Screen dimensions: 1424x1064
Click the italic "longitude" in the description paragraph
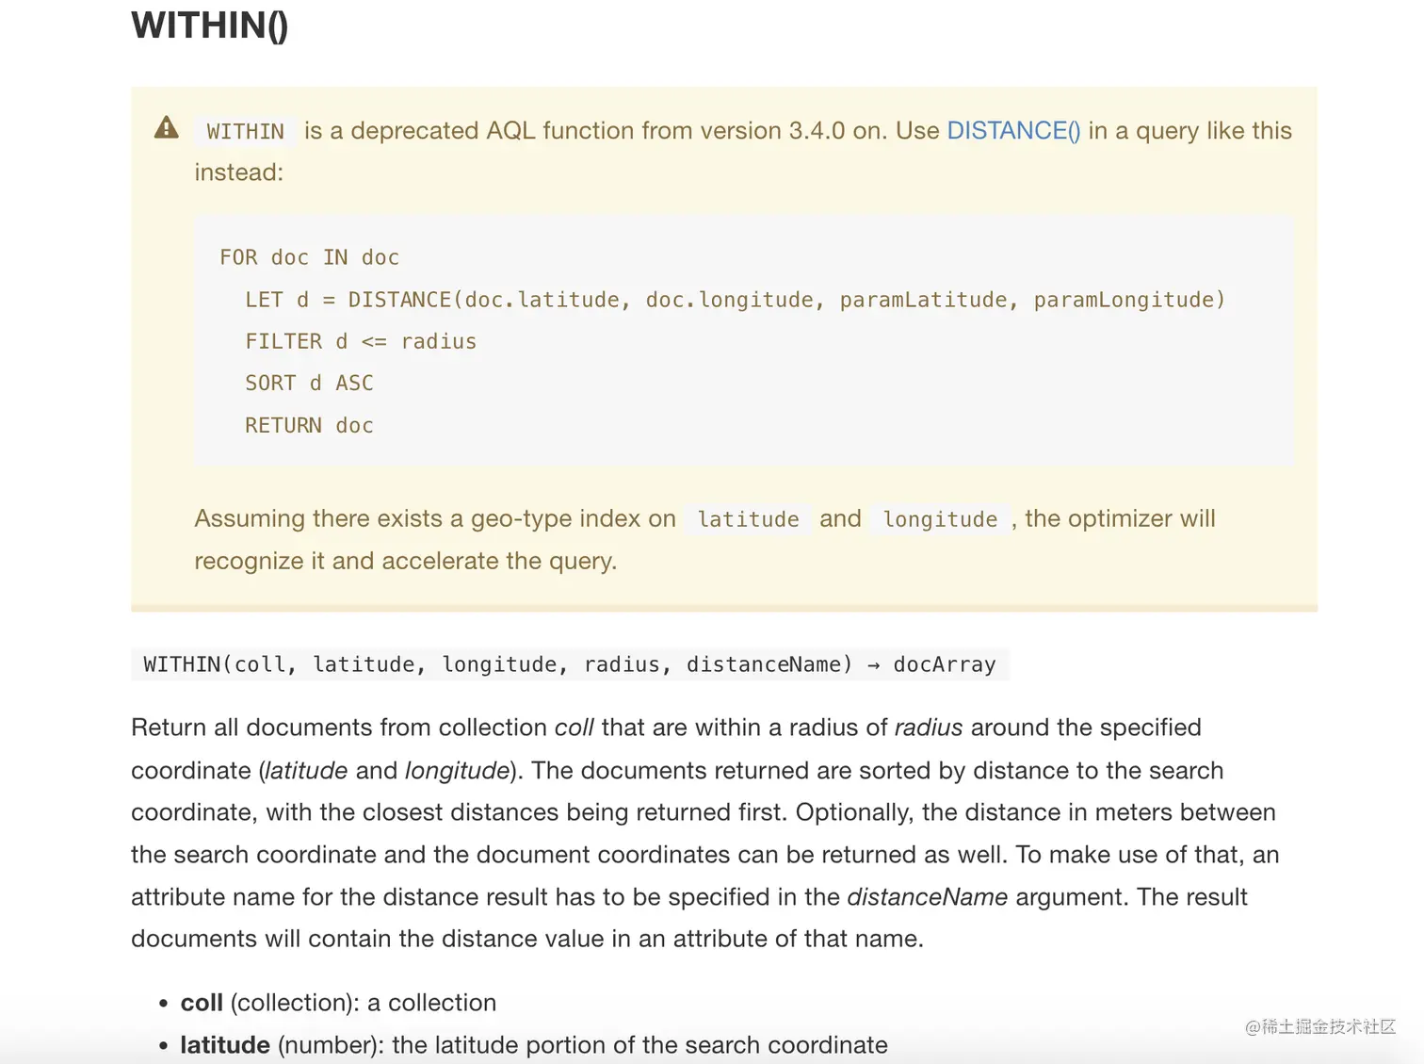tap(457, 771)
